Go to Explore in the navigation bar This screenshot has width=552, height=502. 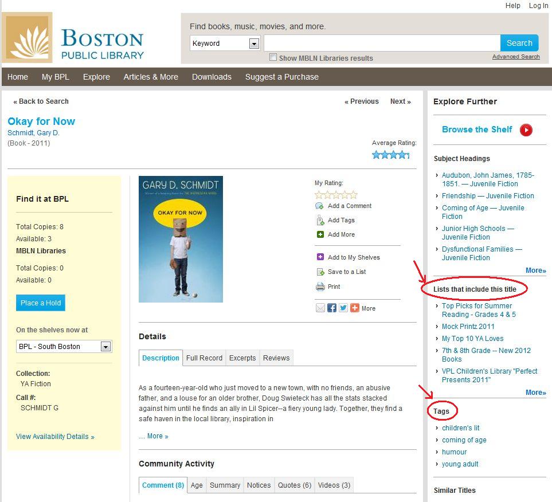[x=96, y=77]
